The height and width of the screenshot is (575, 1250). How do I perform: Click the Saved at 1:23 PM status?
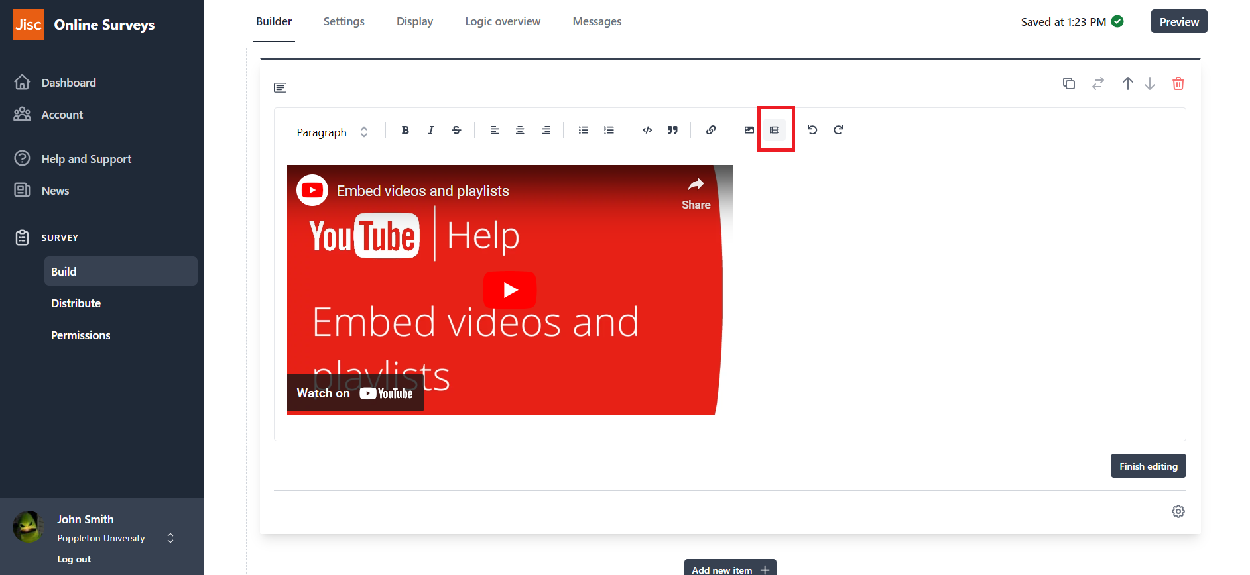1064,22
